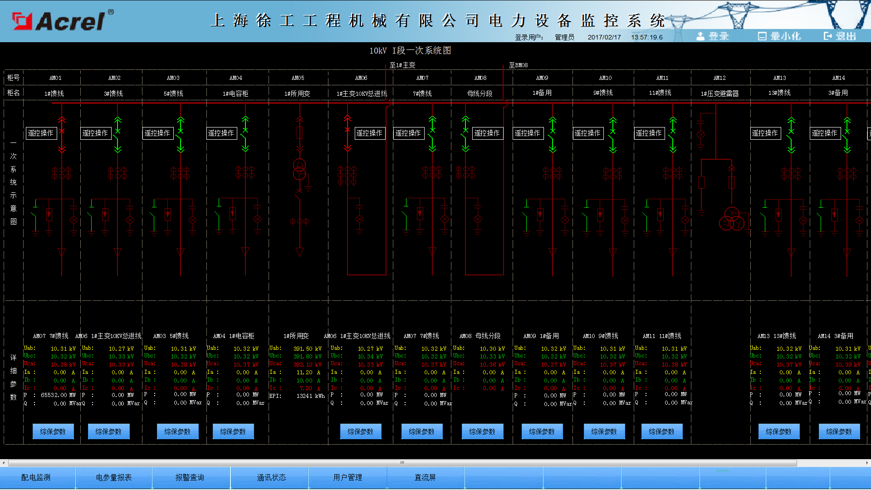The height and width of the screenshot is (490, 871).
Task: Click 遥控操作 for AM02 3#馈线
Action: pos(95,133)
